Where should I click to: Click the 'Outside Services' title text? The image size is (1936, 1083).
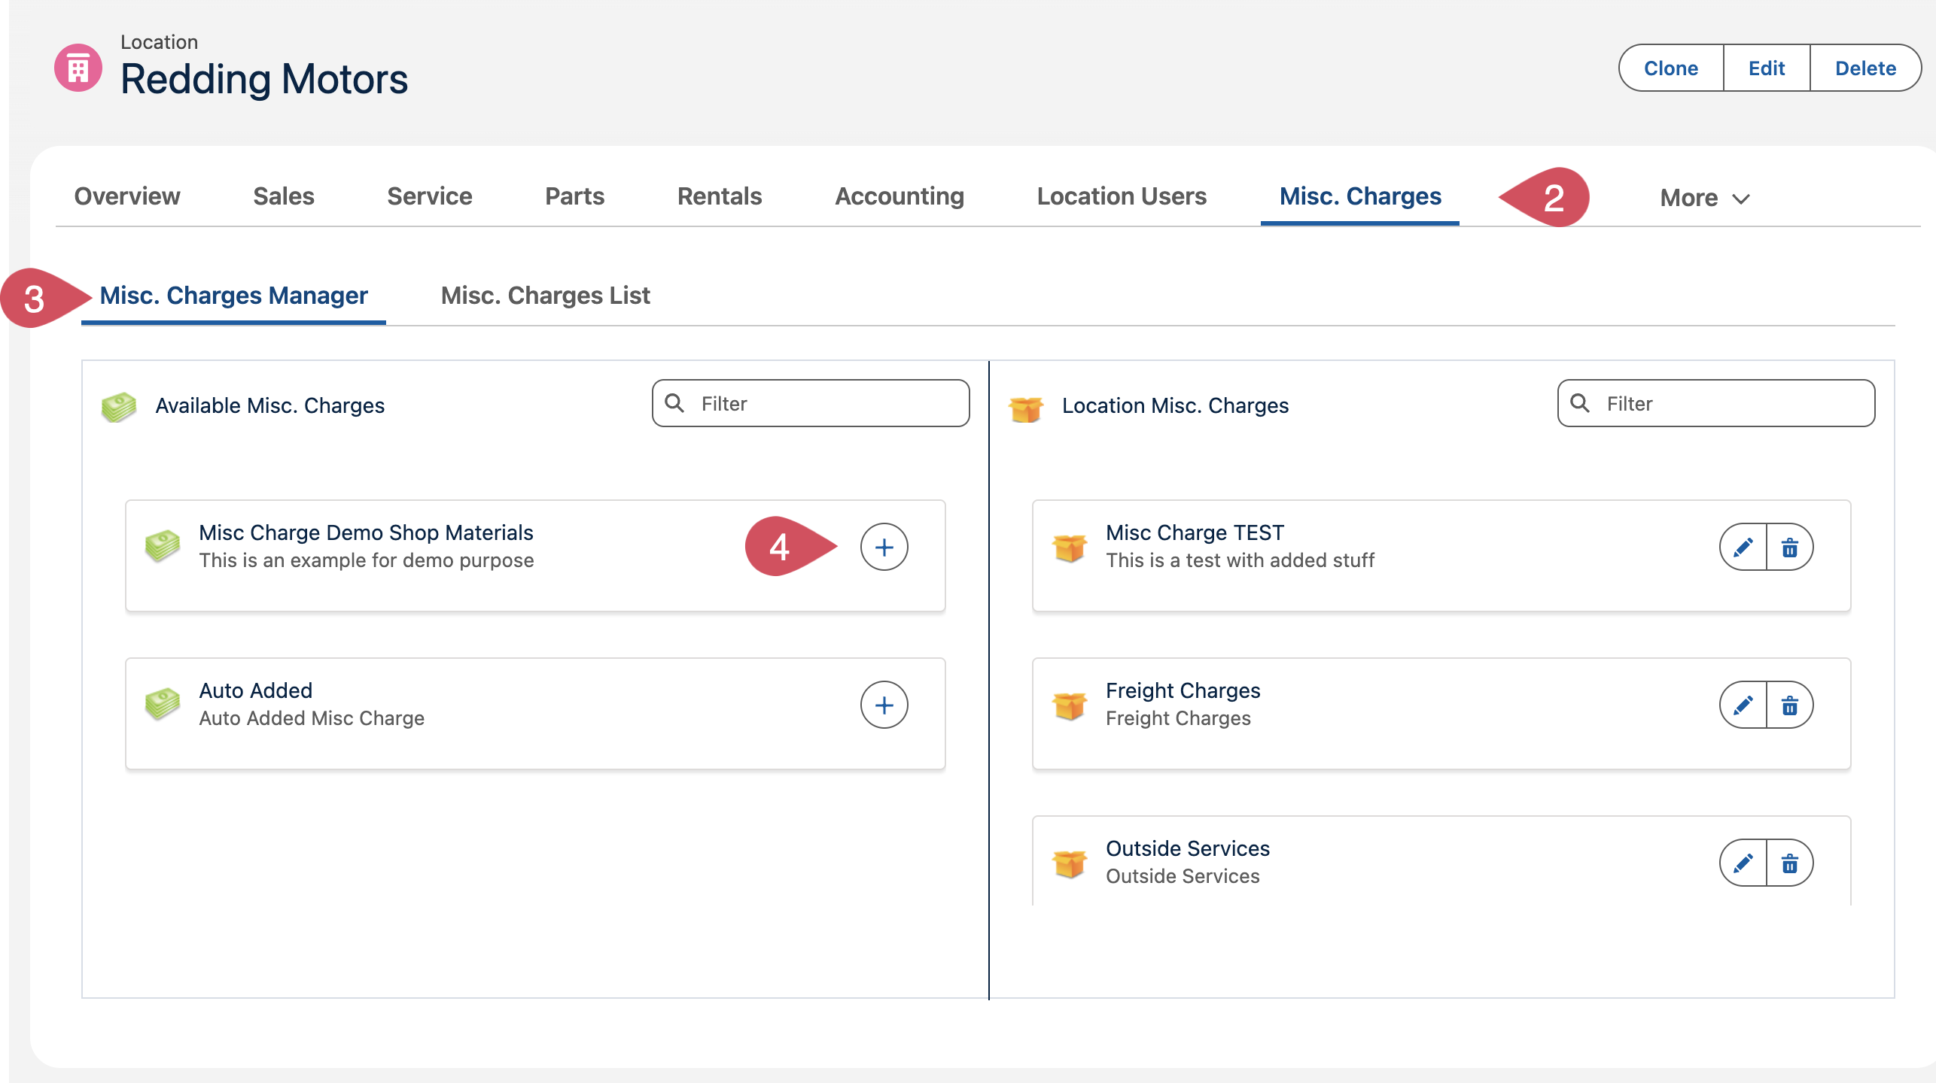1188,848
